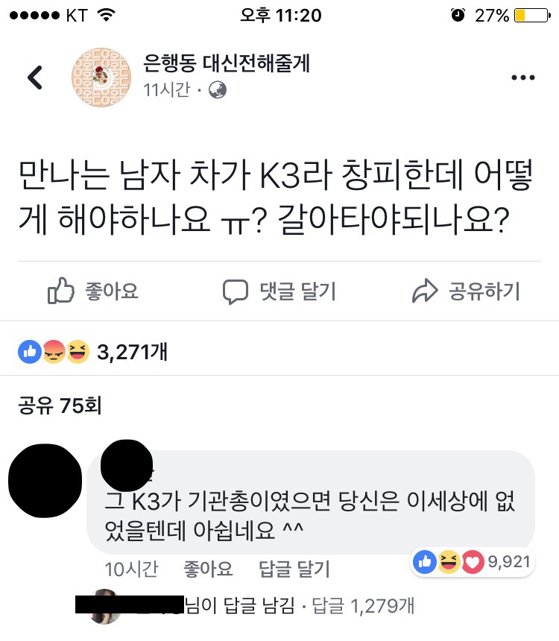Viewport: 559px width, 641px height.
Task: Tap the laughing reaction emoji on post
Action: click(78, 352)
